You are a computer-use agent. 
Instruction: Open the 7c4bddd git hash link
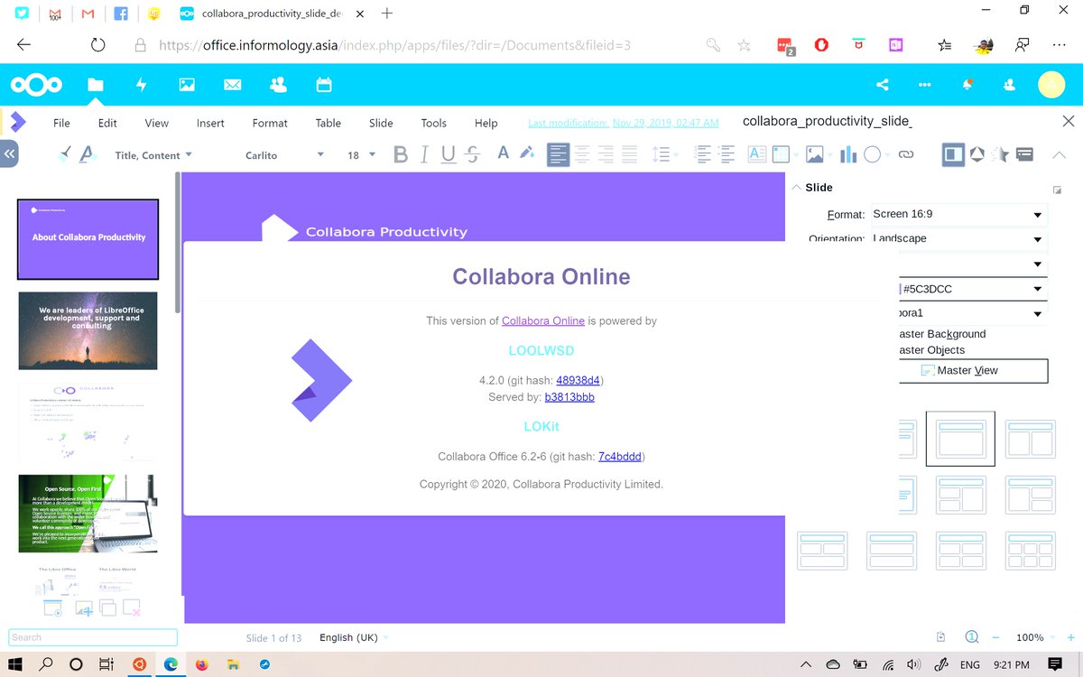click(622, 456)
